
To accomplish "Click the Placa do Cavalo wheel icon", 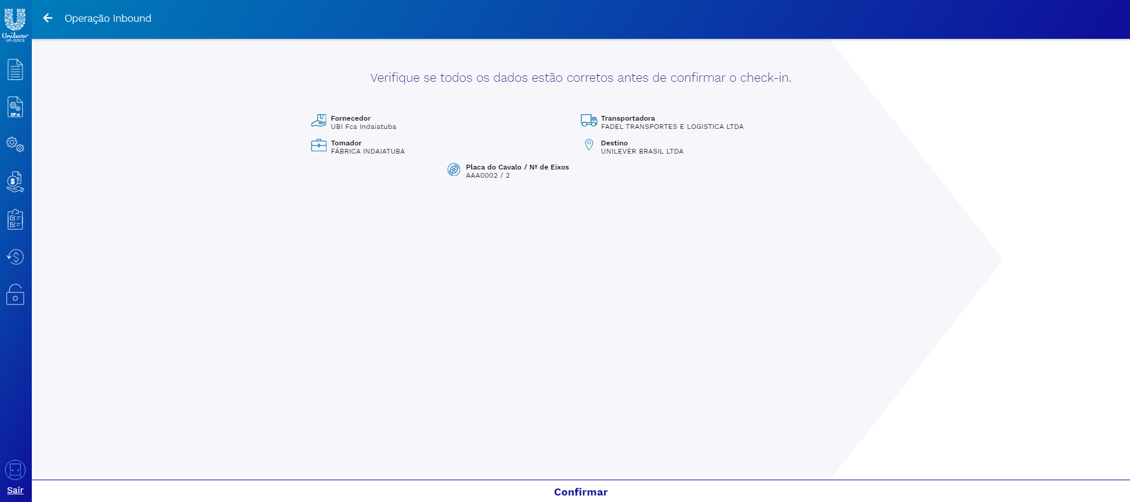I will point(454,169).
